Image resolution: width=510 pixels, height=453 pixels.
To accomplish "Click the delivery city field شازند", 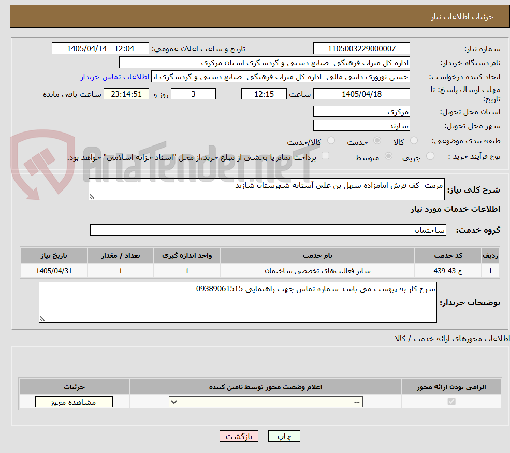I will pyautogui.click(x=361, y=125).
